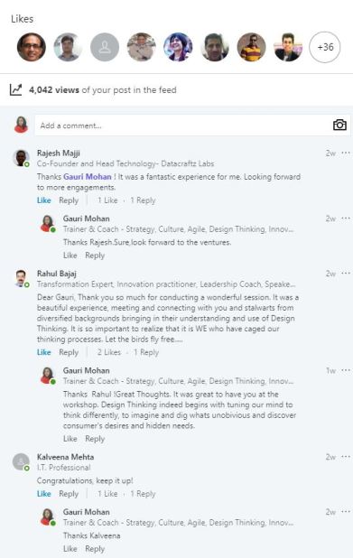Open Rajesh Majji's profile name
Screen dimensions: 353x558
59,153
